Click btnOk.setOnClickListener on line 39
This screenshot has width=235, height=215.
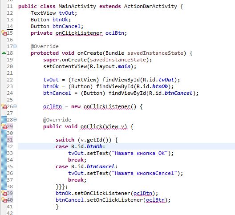click(x=93, y=193)
